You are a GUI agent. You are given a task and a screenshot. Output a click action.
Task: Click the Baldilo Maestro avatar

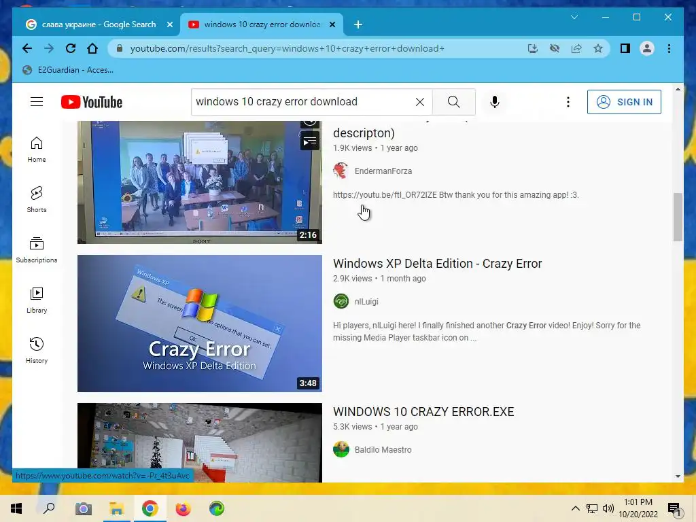click(x=341, y=450)
